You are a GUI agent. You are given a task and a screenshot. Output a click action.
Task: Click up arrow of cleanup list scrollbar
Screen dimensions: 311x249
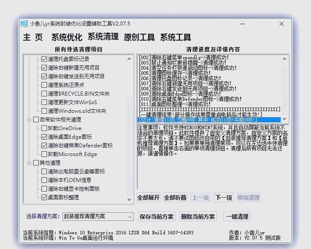point(129,59)
